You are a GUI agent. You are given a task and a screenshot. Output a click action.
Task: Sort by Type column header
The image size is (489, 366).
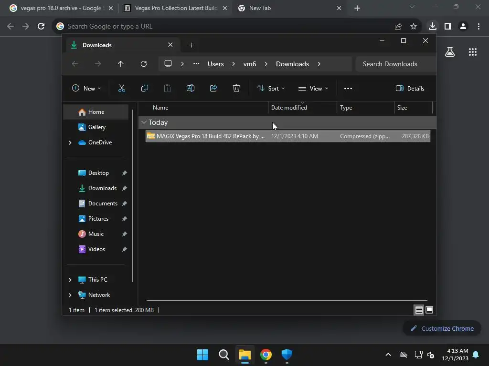(x=365, y=108)
